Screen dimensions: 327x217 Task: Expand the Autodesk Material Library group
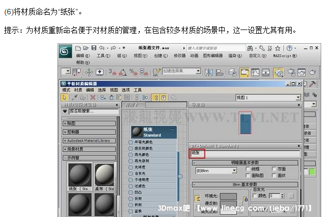(89, 141)
